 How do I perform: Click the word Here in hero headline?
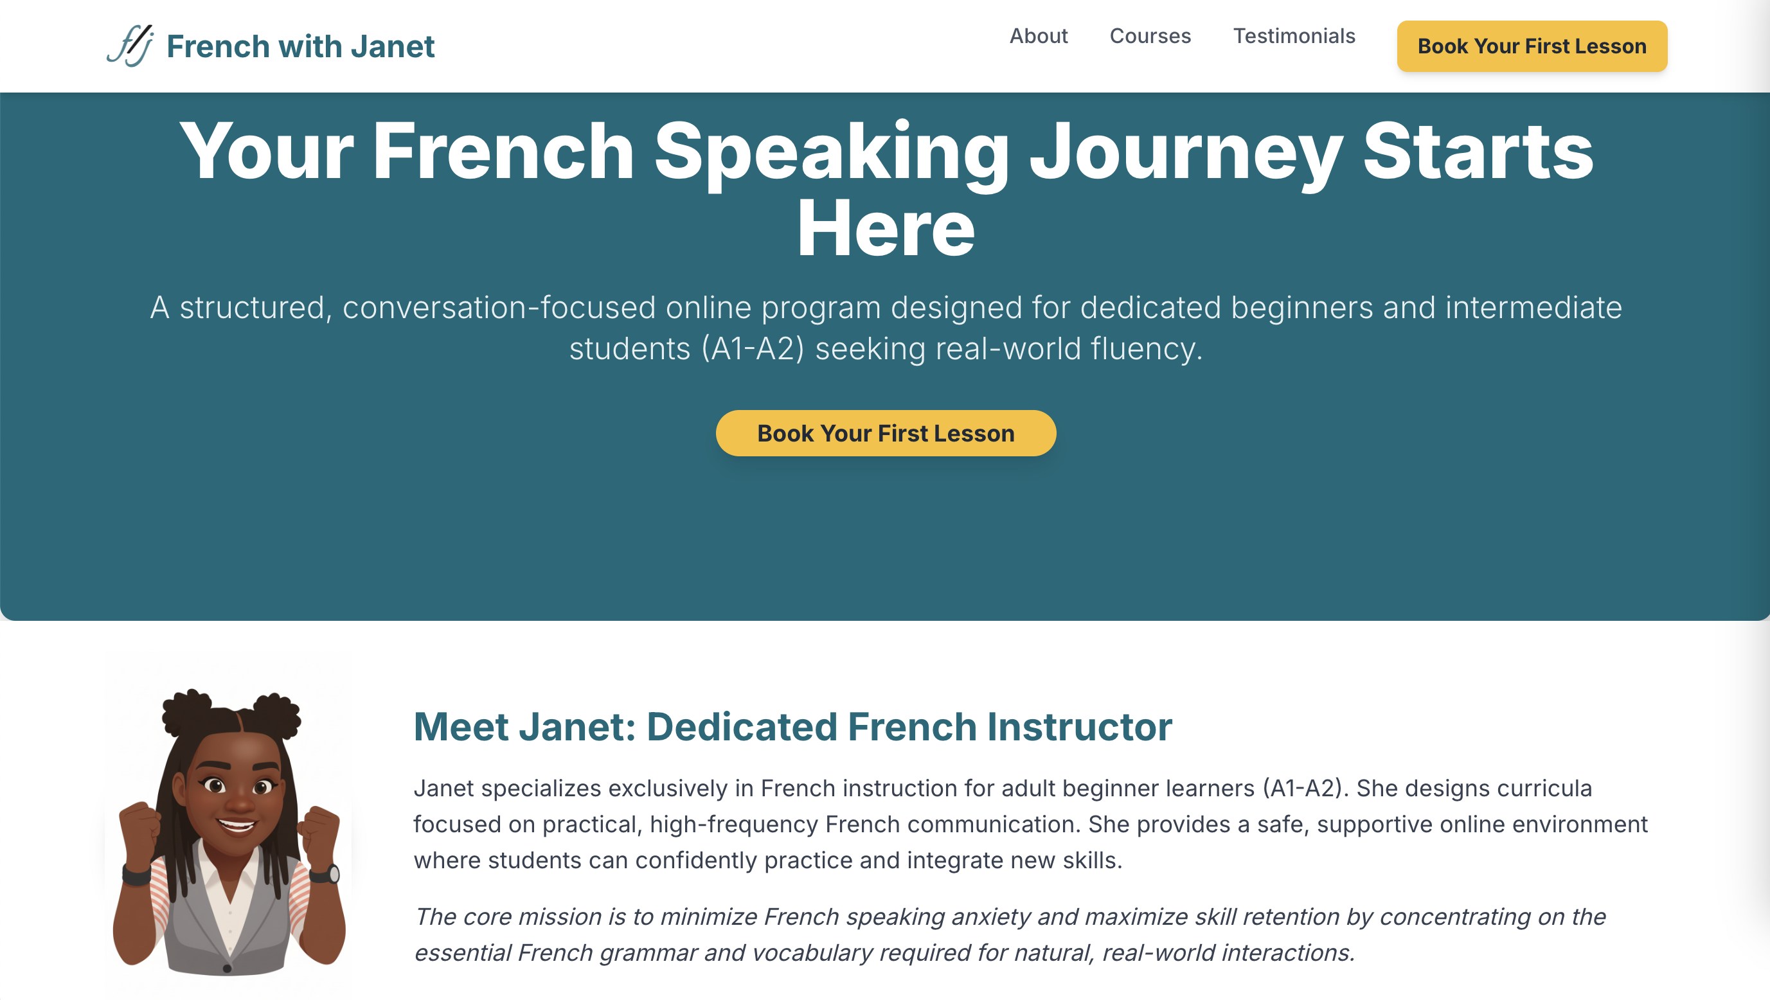pyautogui.click(x=886, y=229)
